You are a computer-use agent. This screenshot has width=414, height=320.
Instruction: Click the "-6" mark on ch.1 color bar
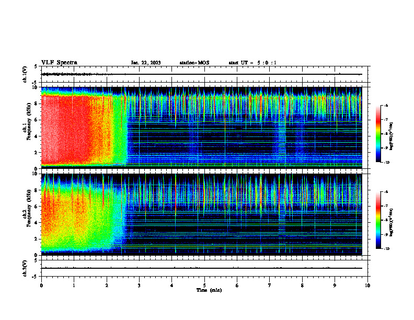pyautogui.click(x=386, y=106)
